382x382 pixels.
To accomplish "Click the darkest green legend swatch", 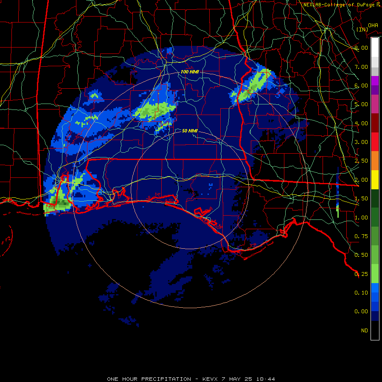I will 375,198.
